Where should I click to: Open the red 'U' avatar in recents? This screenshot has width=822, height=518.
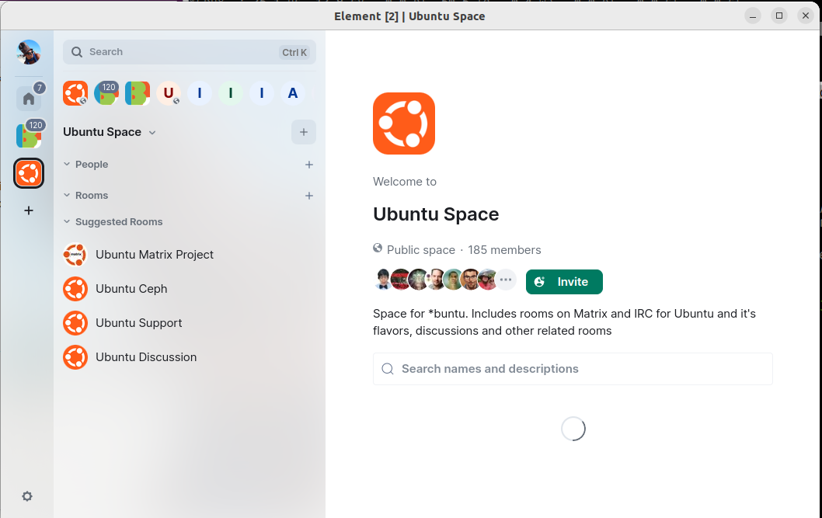point(168,93)
